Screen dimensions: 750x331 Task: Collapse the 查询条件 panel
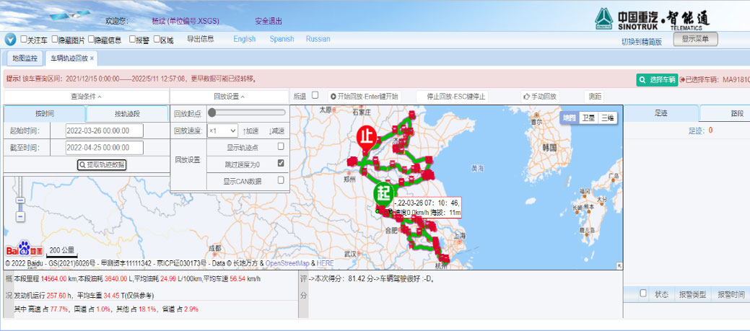pyautogui.click(x=86, y=97)
